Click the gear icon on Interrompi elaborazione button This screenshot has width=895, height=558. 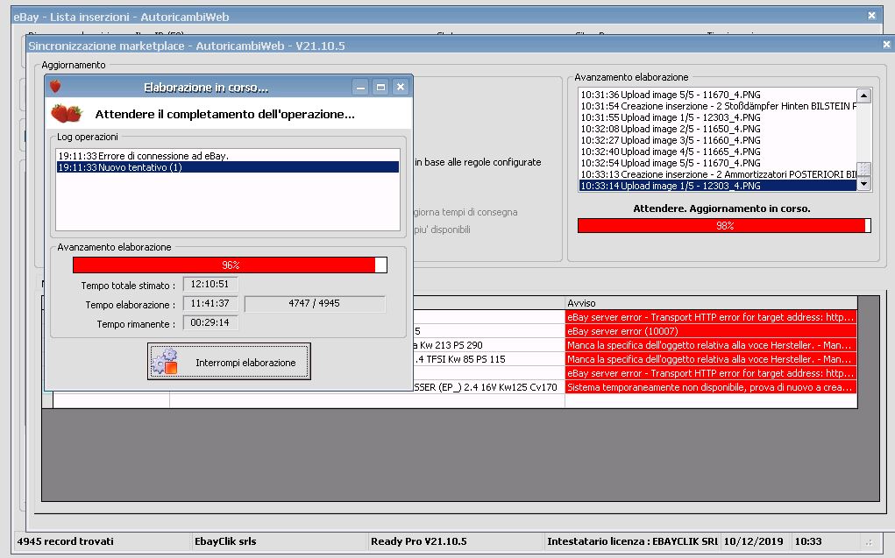(165, 362)
